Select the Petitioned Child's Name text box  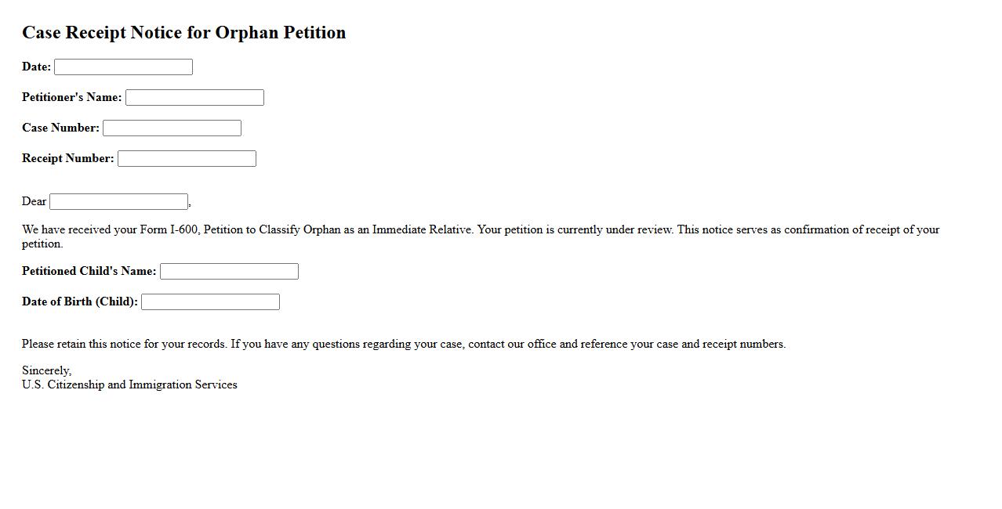229,272
